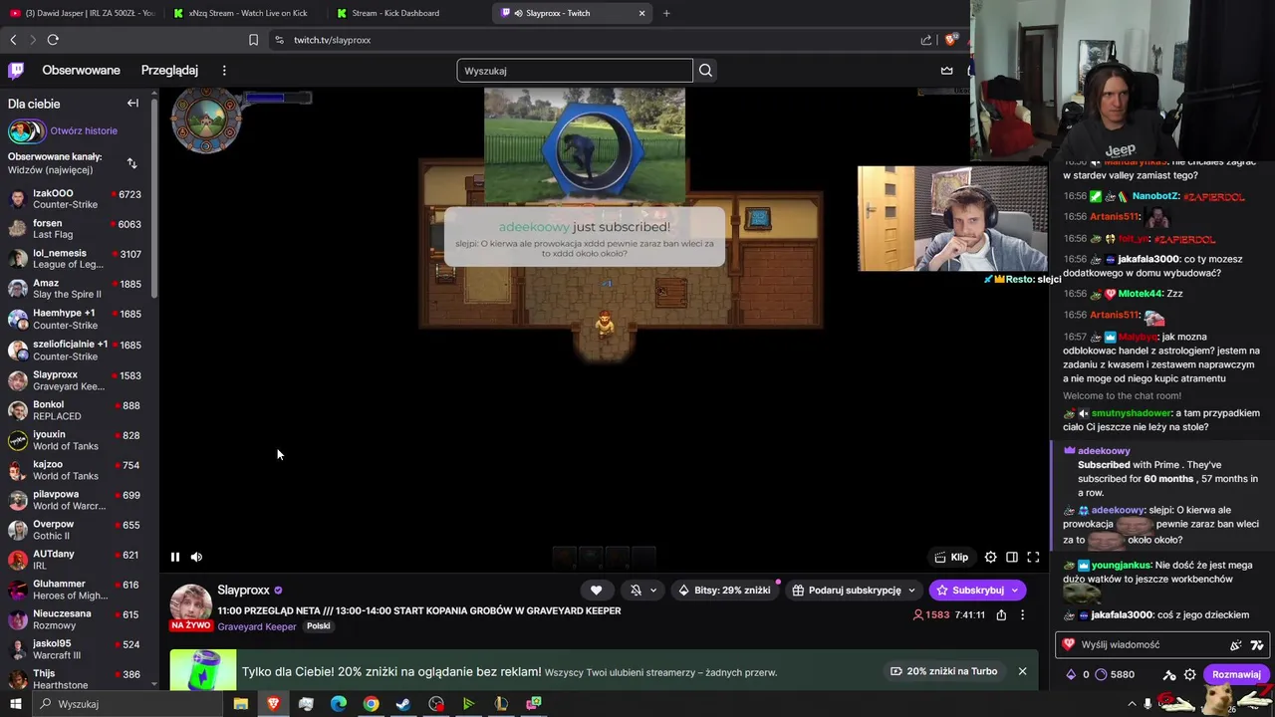Viewport: 1275px width, 717px height.
Task: Switch to Kick Dashboard tab
Action: (x=408, y=13)
